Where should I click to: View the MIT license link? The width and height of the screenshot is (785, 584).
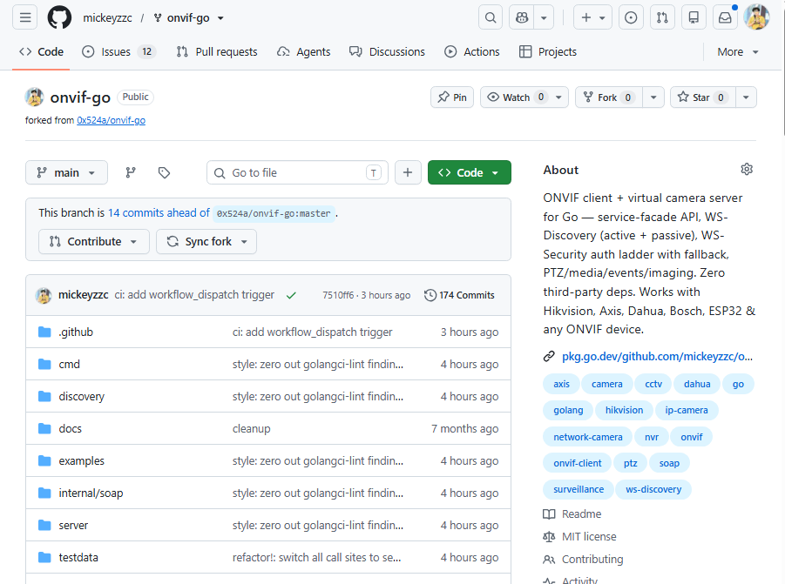pyautogui.click(x=579, y=536)
